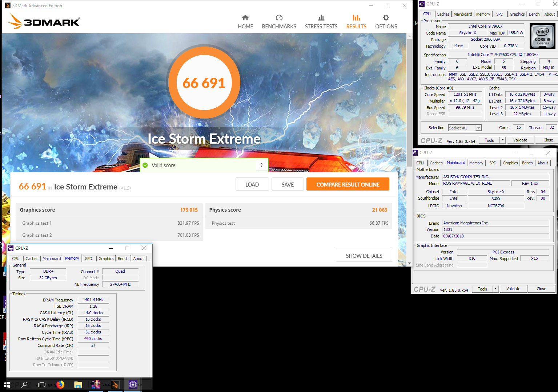Image resolution: width=558 pixels, height=392 pixels.
Task: Click the title icon of the CPU-Z processor window
Action: tap(422, 4)
